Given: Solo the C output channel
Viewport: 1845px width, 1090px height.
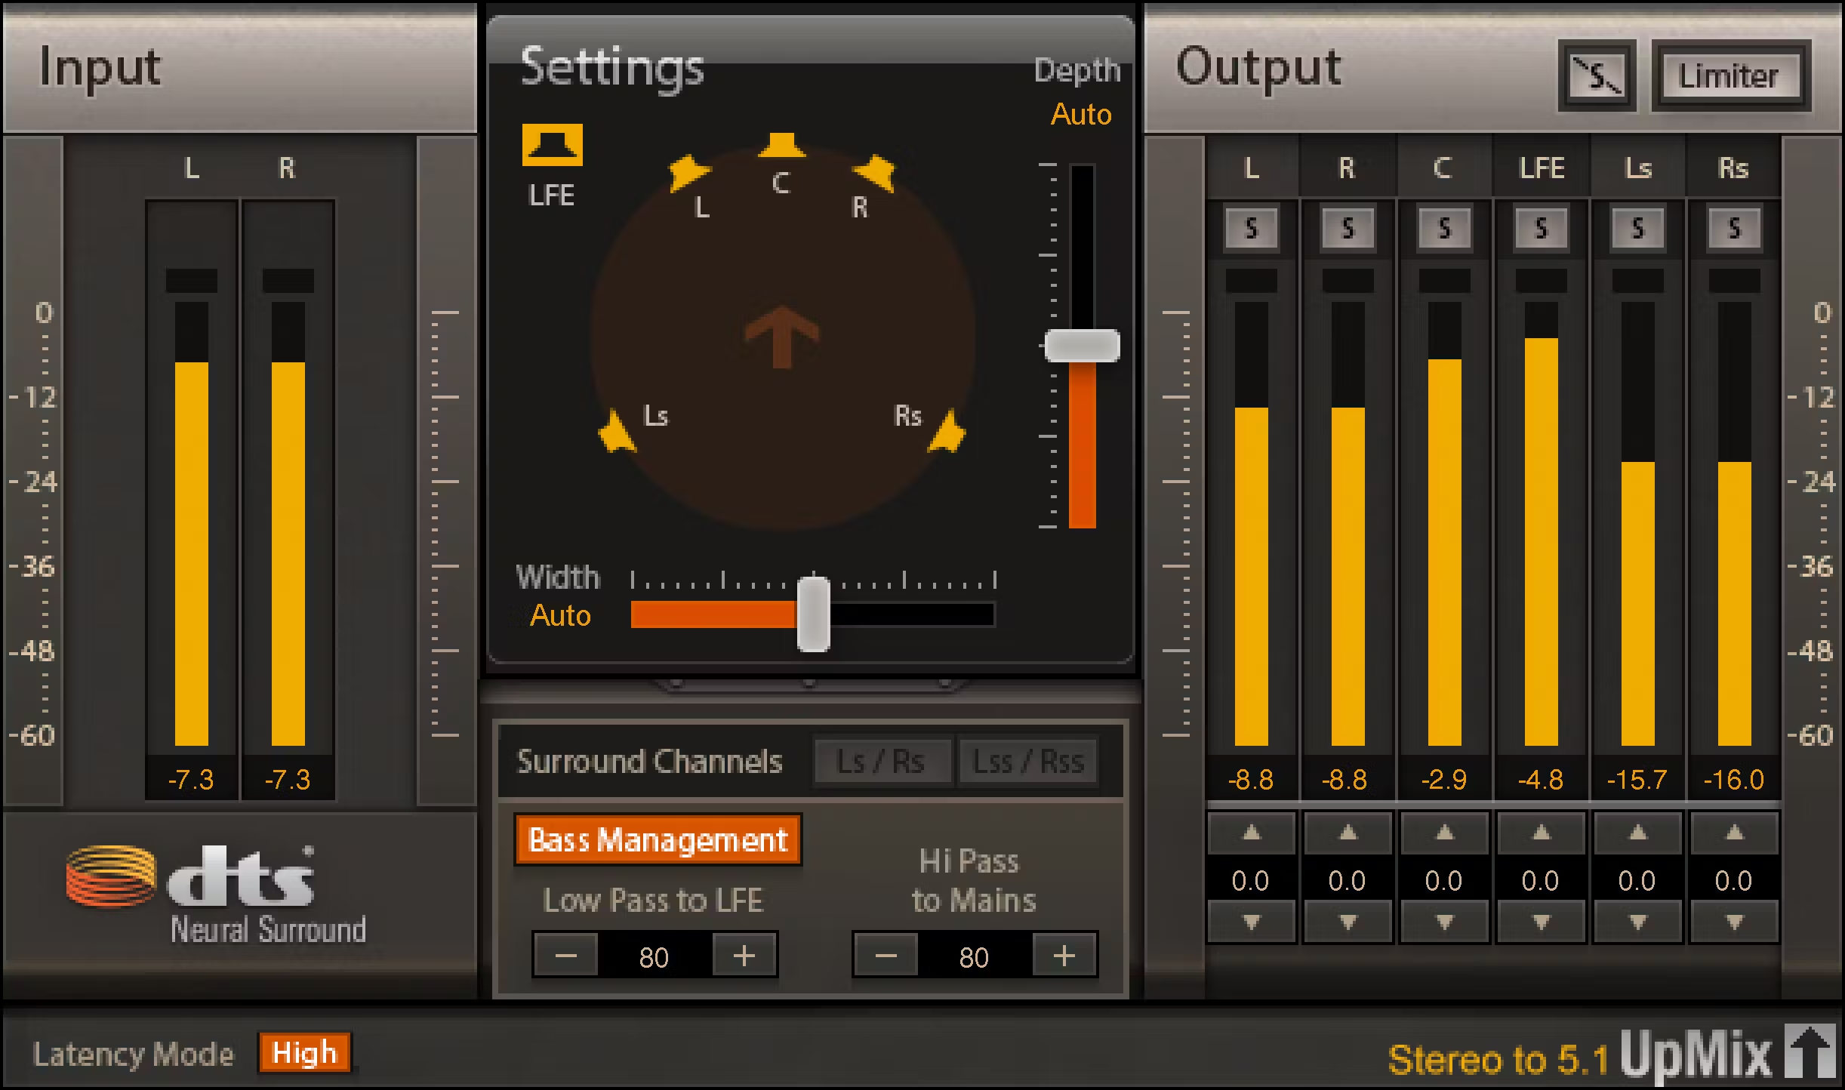Looking at the screenshot, I should (1444, 228).
